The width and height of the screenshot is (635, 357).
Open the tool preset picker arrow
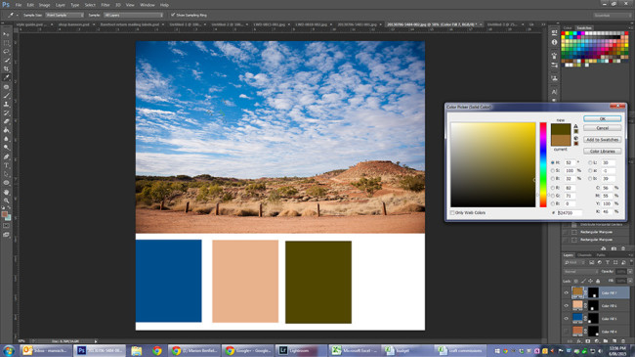17,15
